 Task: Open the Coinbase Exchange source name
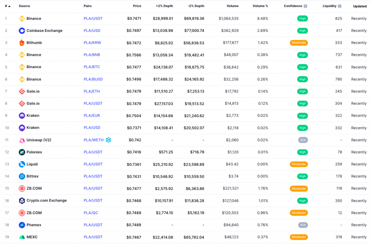pos(45,30)
